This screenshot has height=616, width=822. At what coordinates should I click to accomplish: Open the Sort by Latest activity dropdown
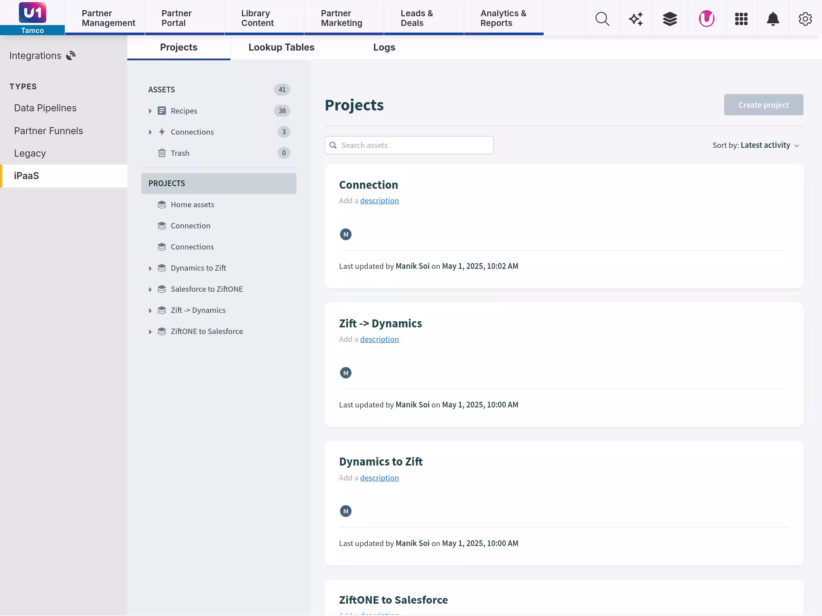756,145
